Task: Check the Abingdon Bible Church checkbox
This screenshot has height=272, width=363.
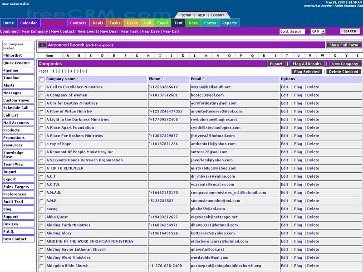Action: (41, 266)
